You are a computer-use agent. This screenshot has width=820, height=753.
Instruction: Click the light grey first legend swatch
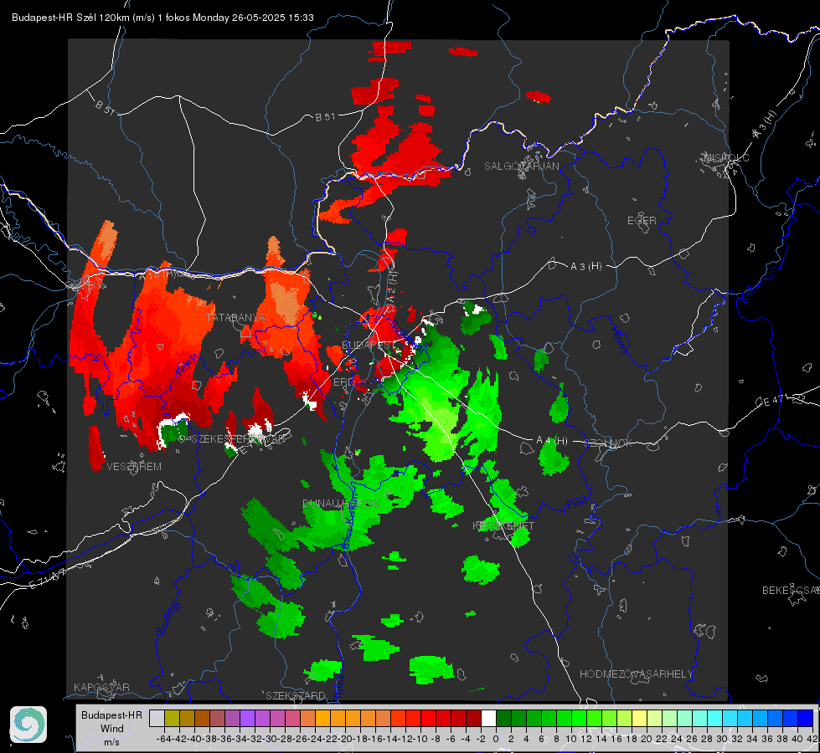coord(157,718)
